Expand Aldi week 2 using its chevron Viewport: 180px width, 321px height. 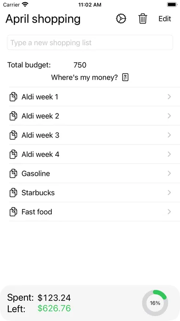pyautogui.click(x=169, y=116)
